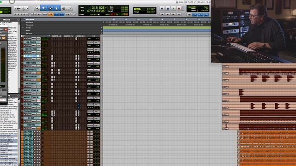Click the Markers ruler label

[28, 33]
